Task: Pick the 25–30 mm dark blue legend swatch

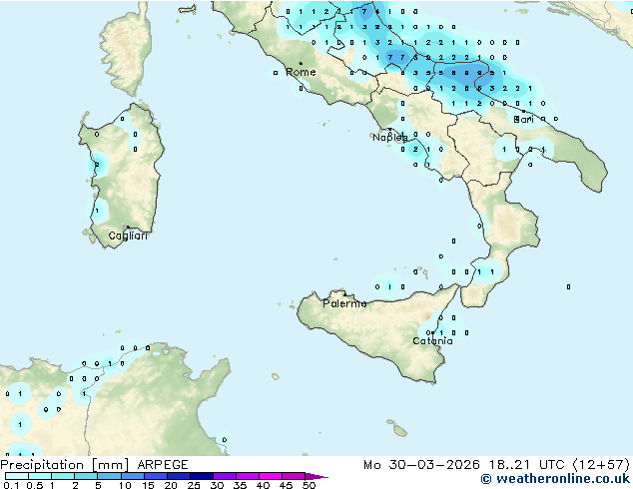Action: (x=202, y=476)
